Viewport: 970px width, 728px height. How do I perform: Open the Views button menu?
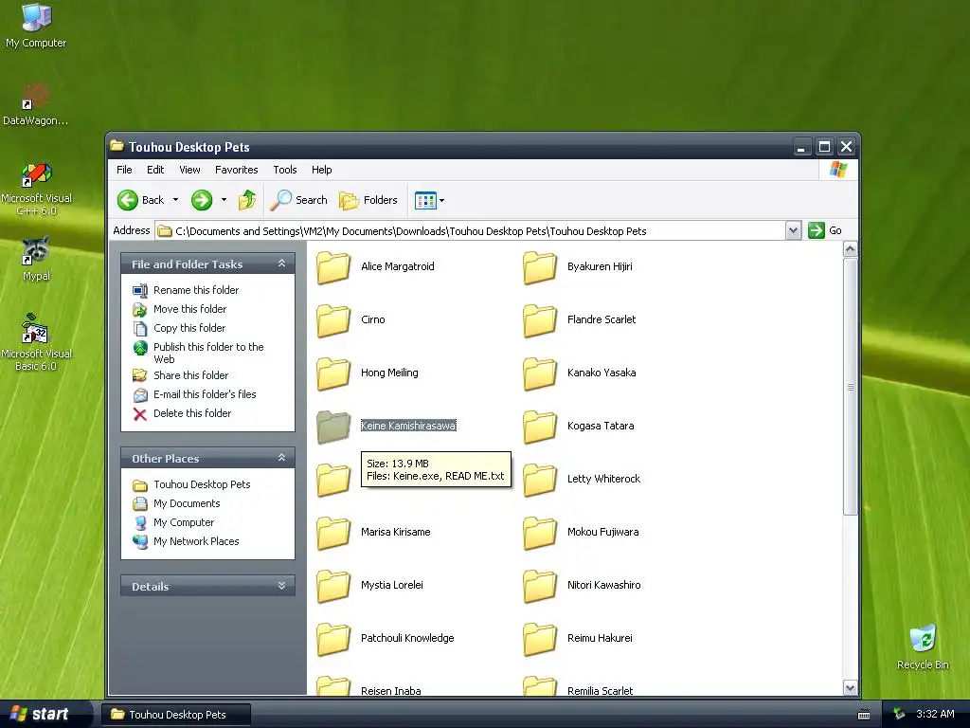coord(429,200)
